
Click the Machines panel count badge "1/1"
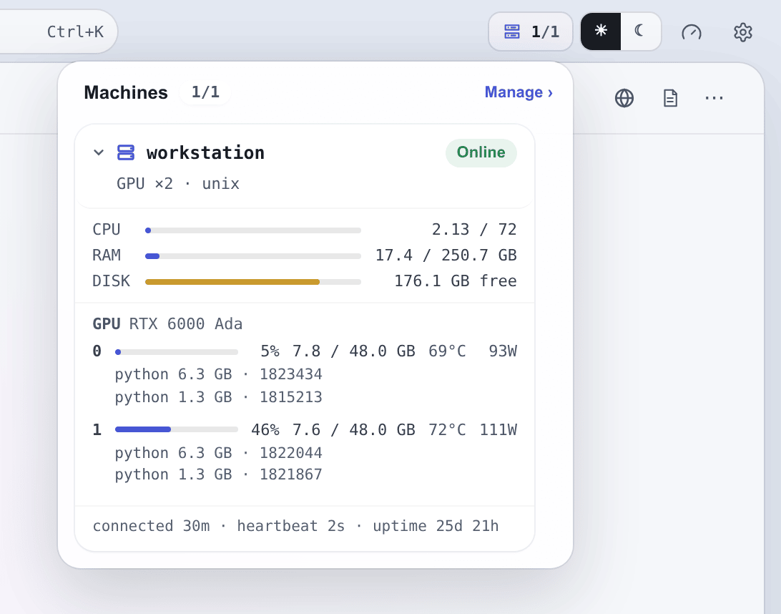pos(205,92)
